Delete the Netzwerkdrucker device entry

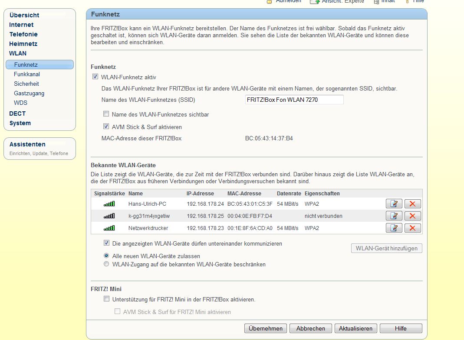point(412,228)
